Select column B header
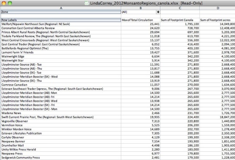The image size is (235, 160). (x=140, y=8)
